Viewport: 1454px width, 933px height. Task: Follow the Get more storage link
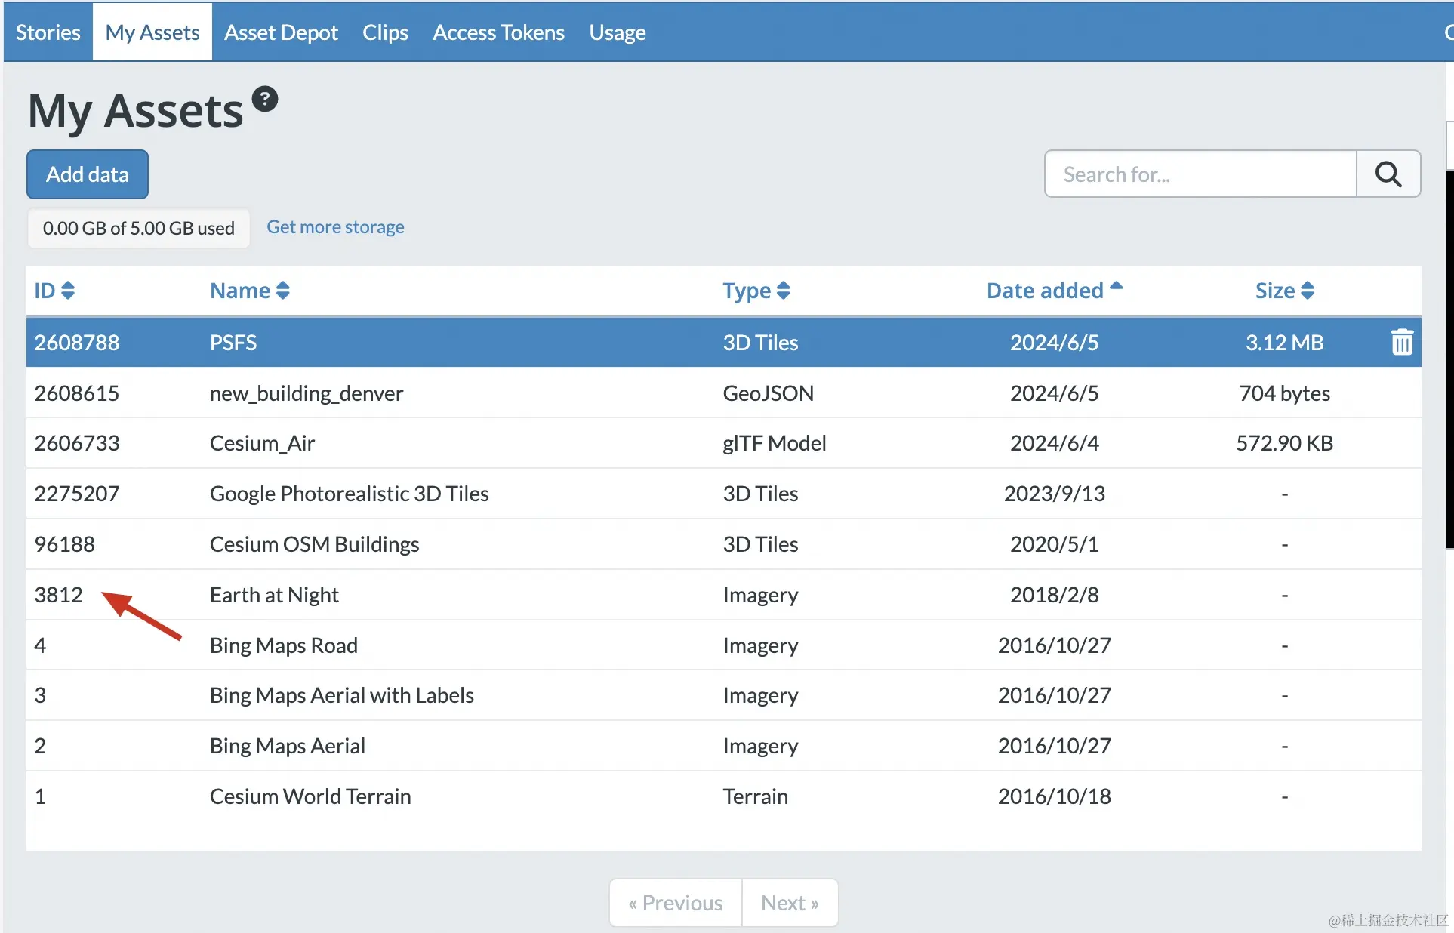(335, 227)
